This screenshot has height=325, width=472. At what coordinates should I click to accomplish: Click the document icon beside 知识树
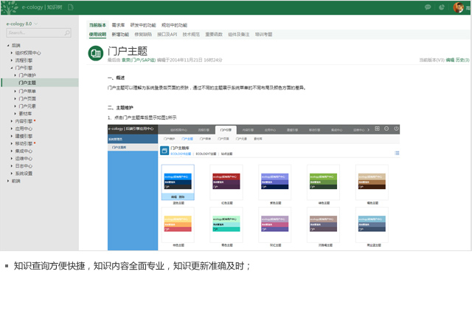[x=69, y=7]
